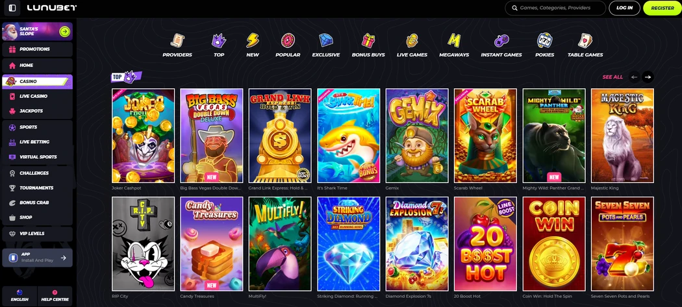Select the Megaways category icon

click(454, 40)
